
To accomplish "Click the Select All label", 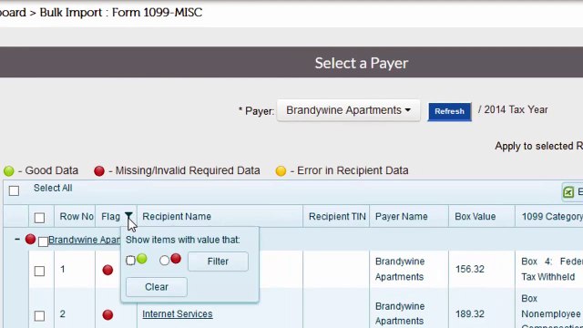I will [53, 189].
